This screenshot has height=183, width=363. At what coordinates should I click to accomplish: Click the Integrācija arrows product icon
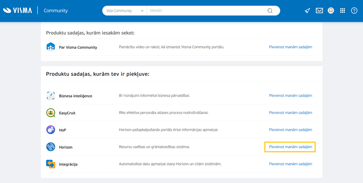51,164
